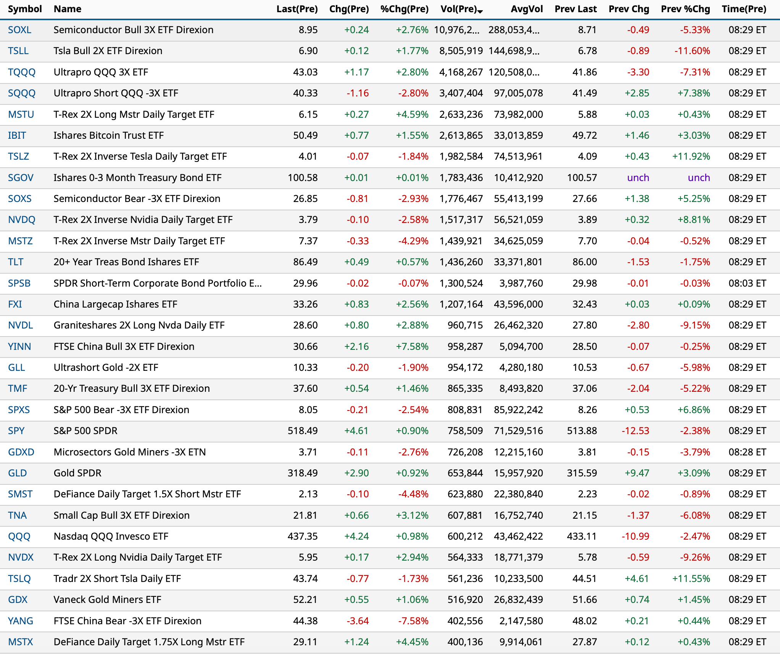
Task: Sort by the %Chg(Pre) column header
Action: [x=404, y=9]
